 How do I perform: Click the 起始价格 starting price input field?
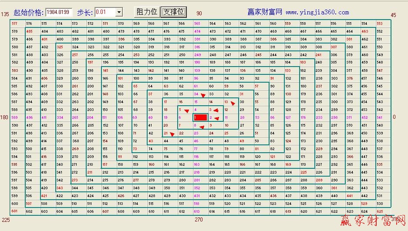(59, 12)
